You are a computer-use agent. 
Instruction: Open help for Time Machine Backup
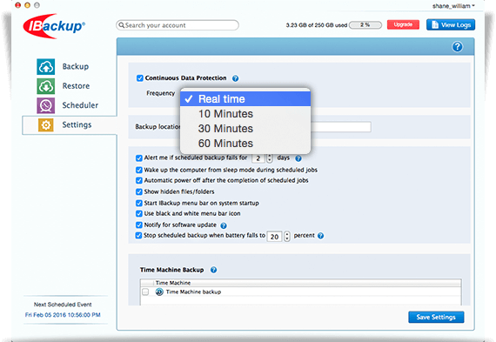click(x=213, y=270)
